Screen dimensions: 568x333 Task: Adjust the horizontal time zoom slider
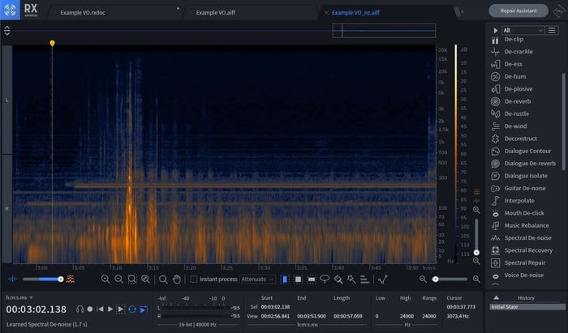[450, 280]
